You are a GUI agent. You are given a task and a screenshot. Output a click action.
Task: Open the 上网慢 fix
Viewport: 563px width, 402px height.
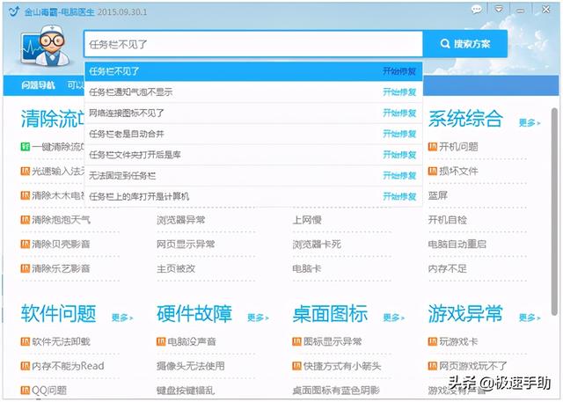click(307, 220)
